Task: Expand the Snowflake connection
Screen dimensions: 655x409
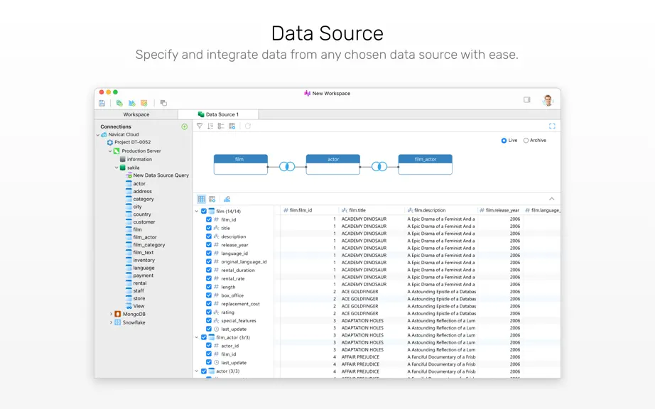Action: coord(111,322)
